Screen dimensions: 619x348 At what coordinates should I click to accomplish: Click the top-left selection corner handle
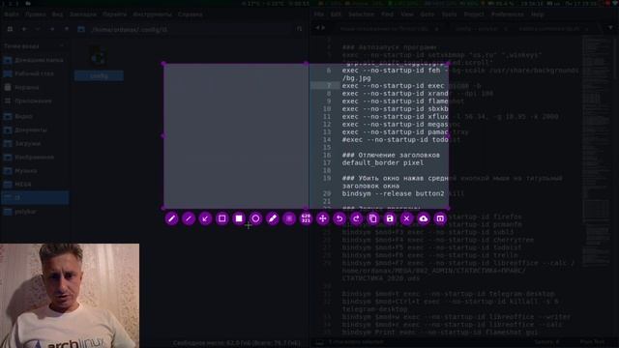tap(163, 64)
